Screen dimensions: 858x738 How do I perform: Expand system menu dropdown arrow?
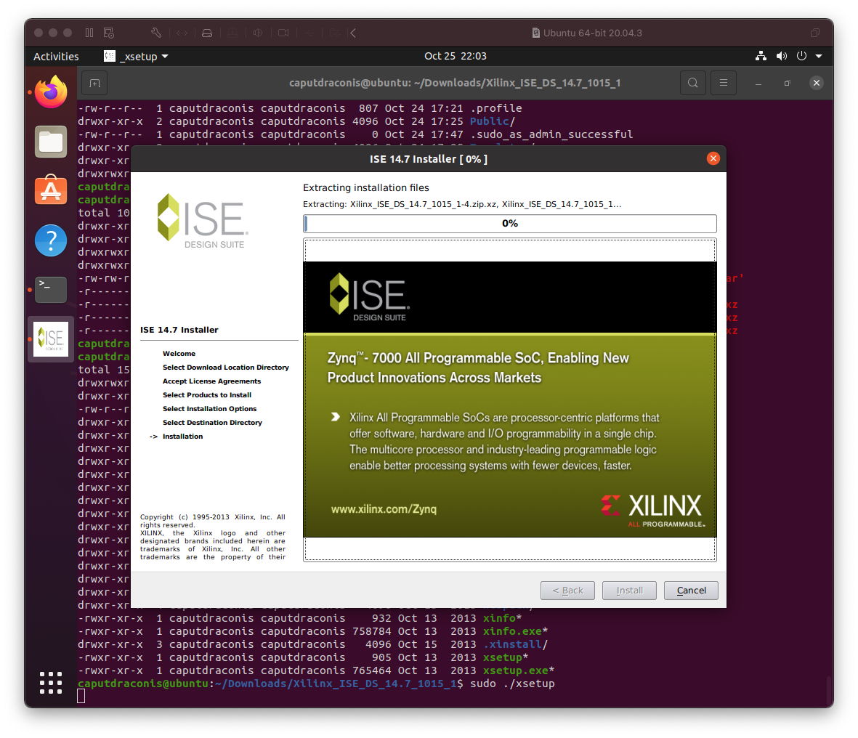click(819, 56)
